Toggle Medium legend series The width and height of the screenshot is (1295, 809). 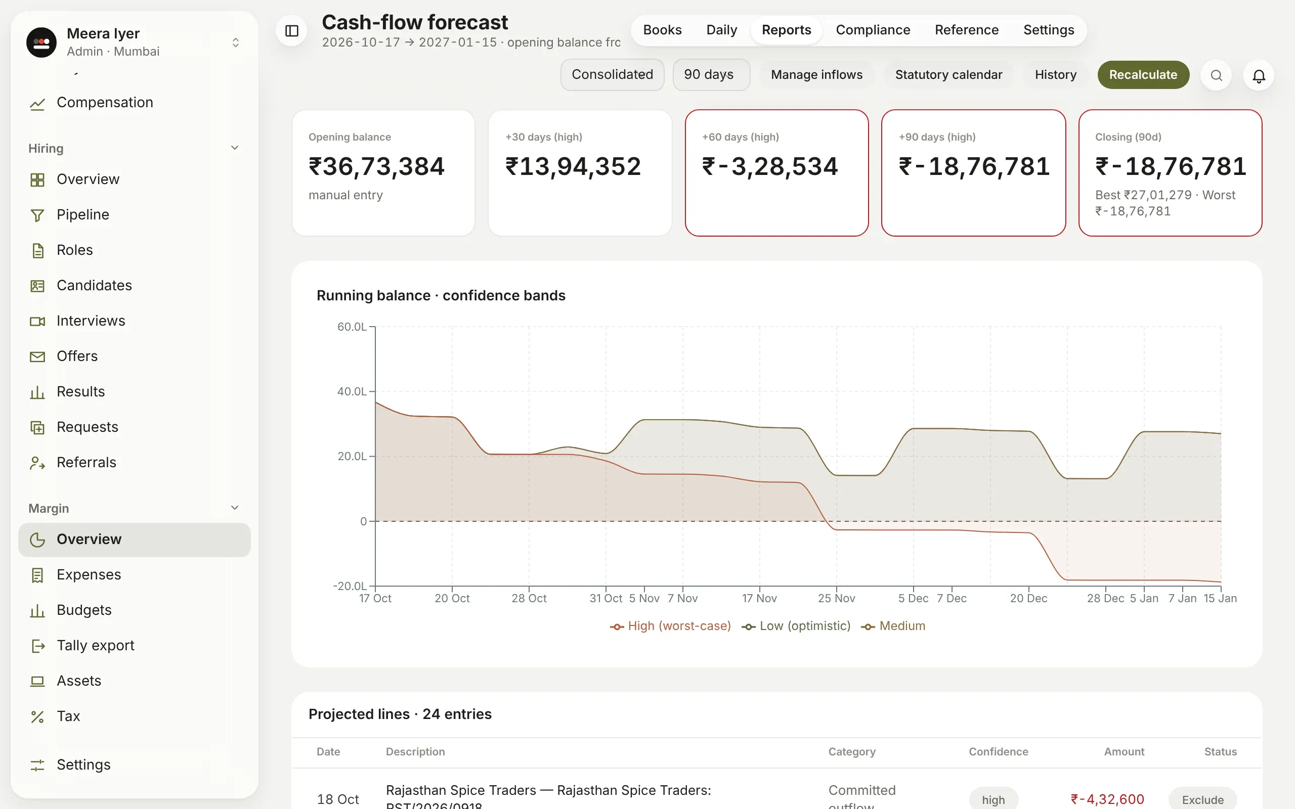point(892,626)
